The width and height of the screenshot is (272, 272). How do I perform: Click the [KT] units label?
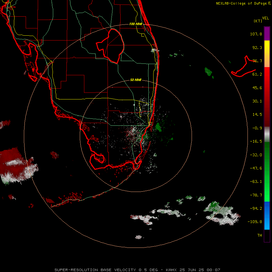click(258, 21)
